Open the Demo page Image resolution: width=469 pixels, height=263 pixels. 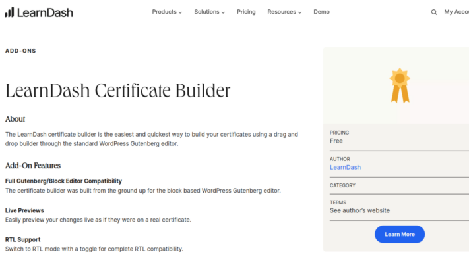coord(321,12)
